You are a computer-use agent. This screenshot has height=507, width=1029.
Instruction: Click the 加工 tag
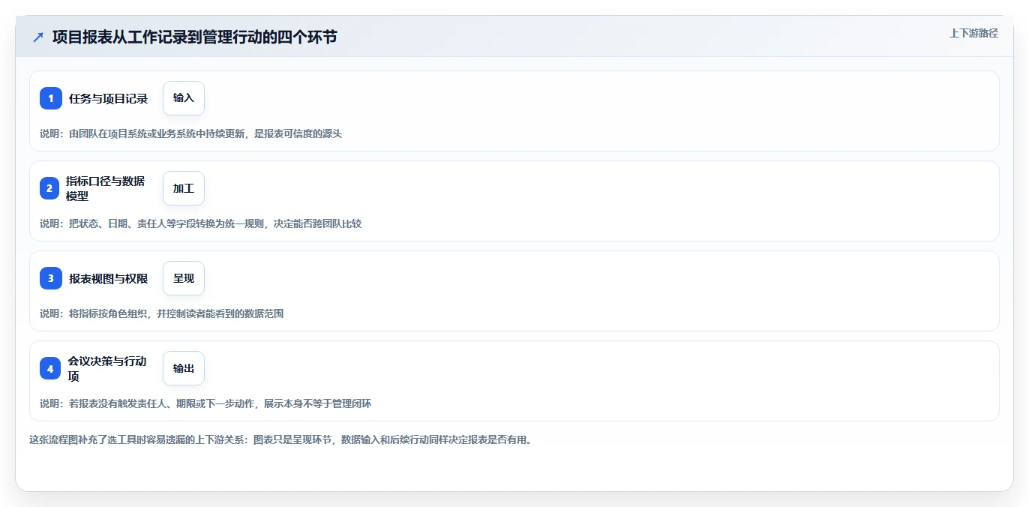184,188
